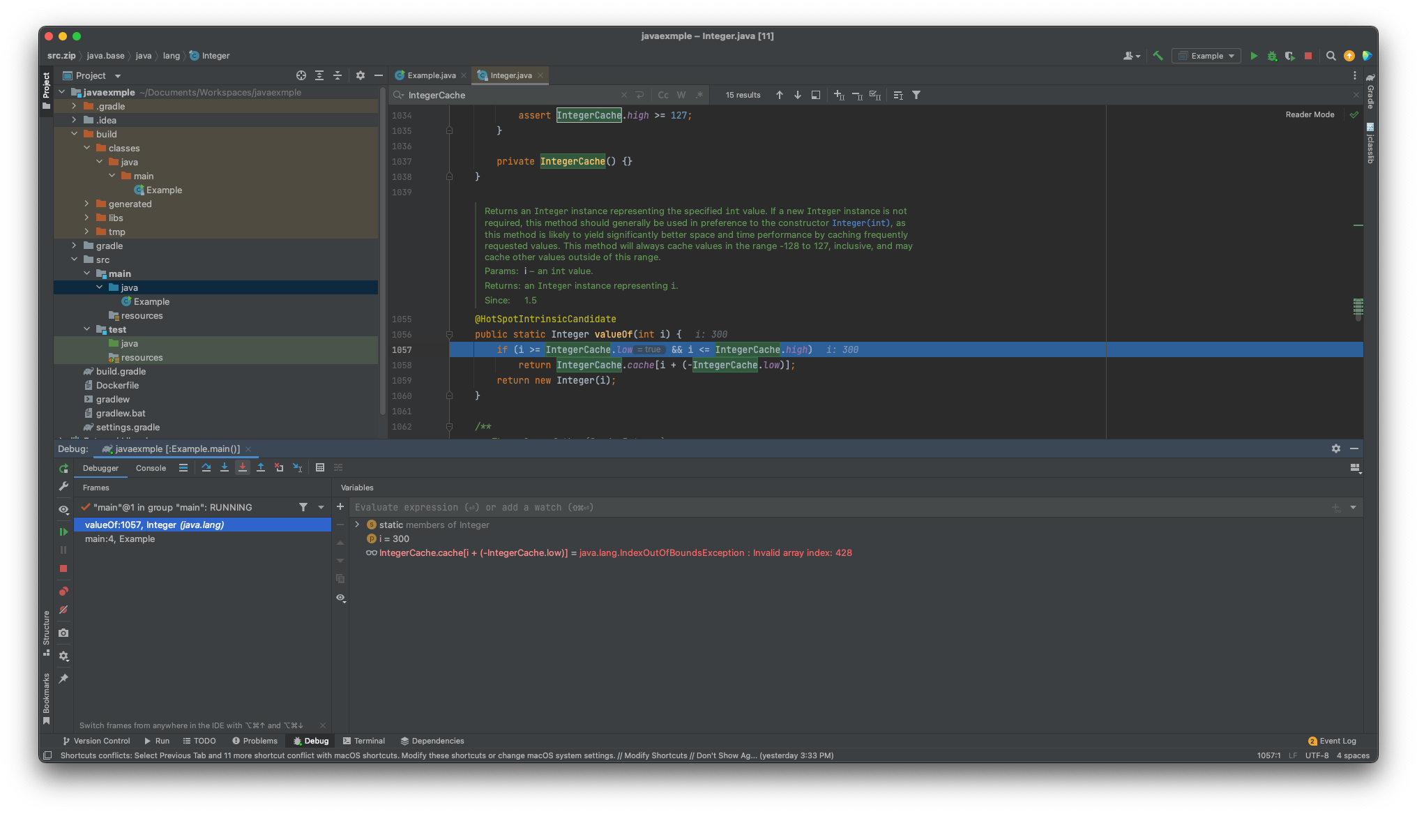Toggle Reader Mode in the editor

pyautogui.click(x=1310, y=114)
